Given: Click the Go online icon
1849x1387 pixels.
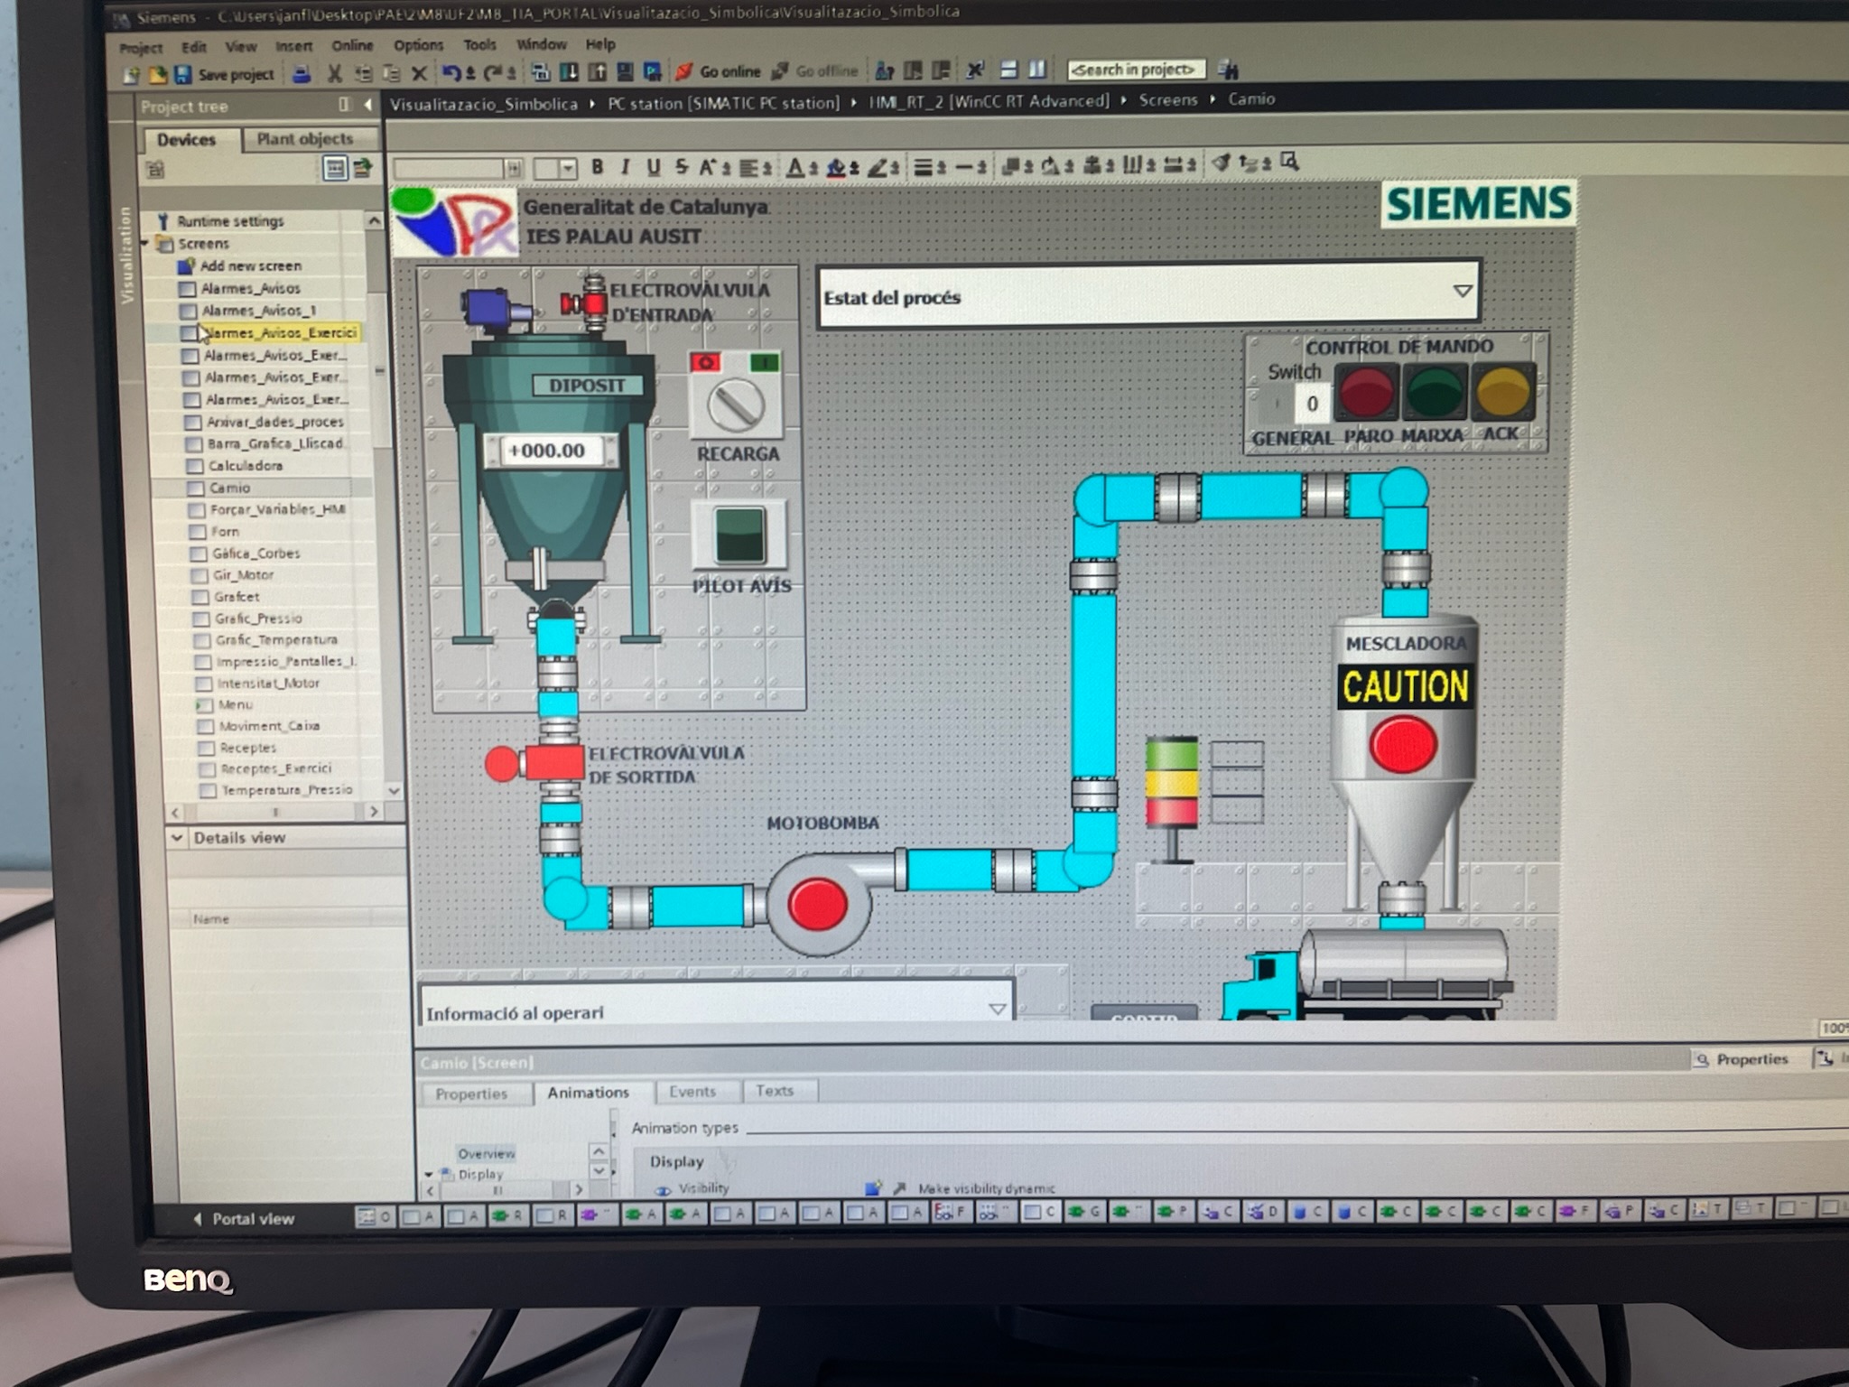Looking at the screenshot, I should click(x=684, y=71).
